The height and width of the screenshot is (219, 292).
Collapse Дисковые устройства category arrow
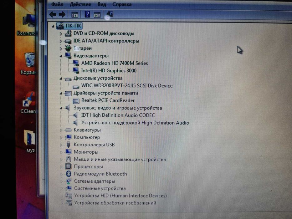click(61, 79)
